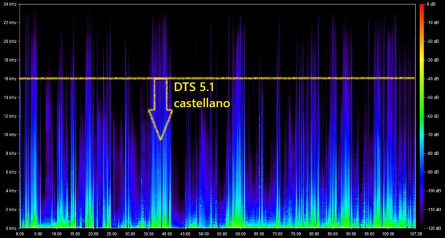Click the -120 dB label on color scale
The image size is (445, 238).
[431, 228]
